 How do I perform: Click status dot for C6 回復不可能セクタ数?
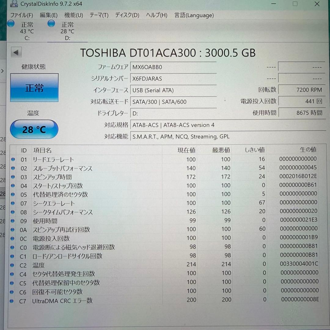point(12,292)
